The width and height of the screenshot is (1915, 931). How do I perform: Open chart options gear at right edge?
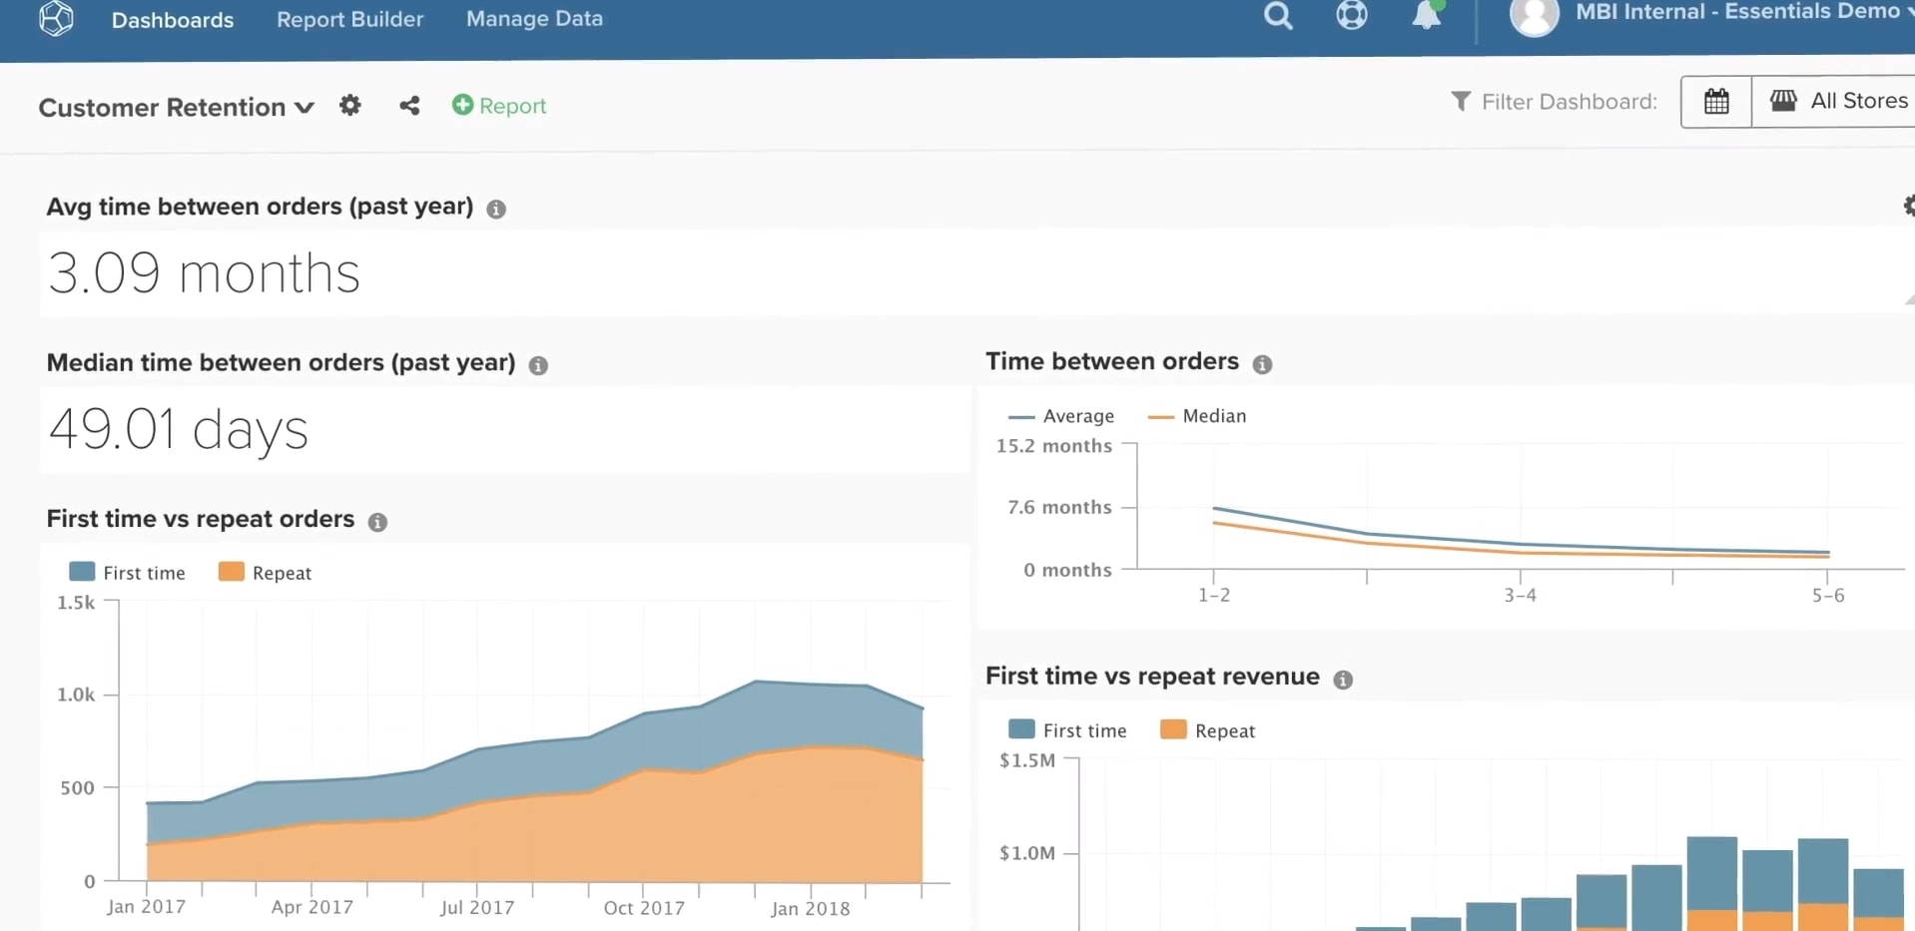pos(1908,206)
